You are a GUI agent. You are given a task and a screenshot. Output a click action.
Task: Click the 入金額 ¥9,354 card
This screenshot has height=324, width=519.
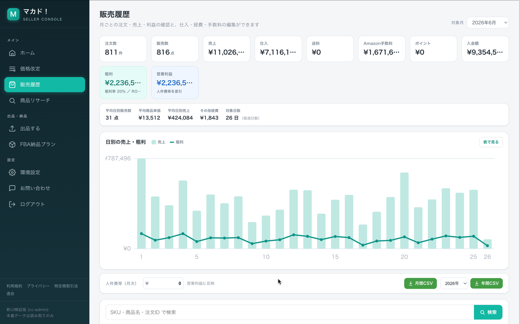(485, 49)
